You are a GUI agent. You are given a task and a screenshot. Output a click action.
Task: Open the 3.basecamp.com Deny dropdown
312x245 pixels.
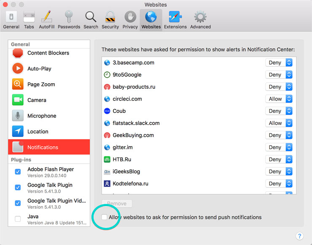coord(279,63)
